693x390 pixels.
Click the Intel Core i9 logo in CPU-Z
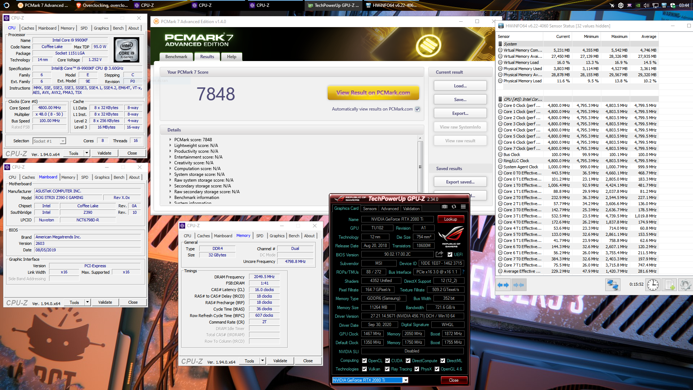126,50
